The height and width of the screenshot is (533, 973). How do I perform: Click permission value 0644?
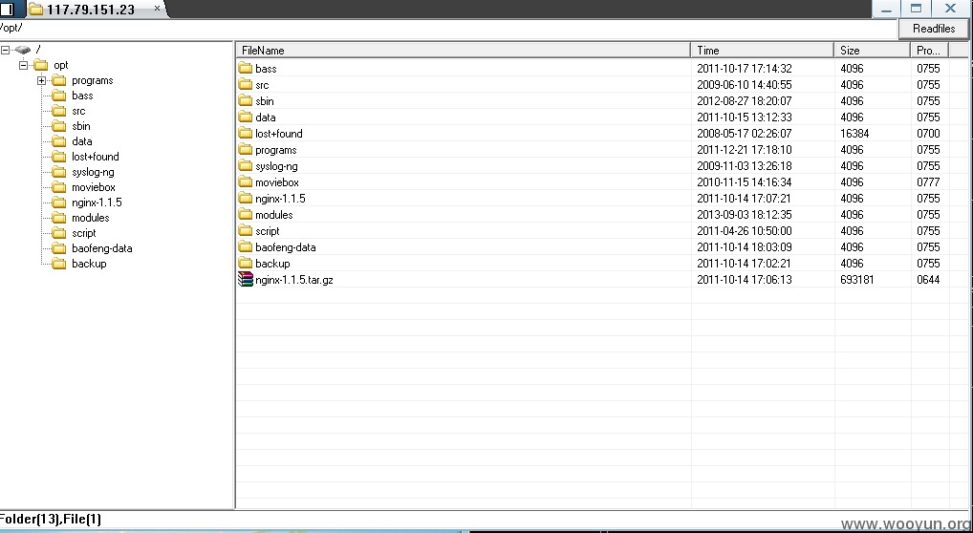[928, 280]
